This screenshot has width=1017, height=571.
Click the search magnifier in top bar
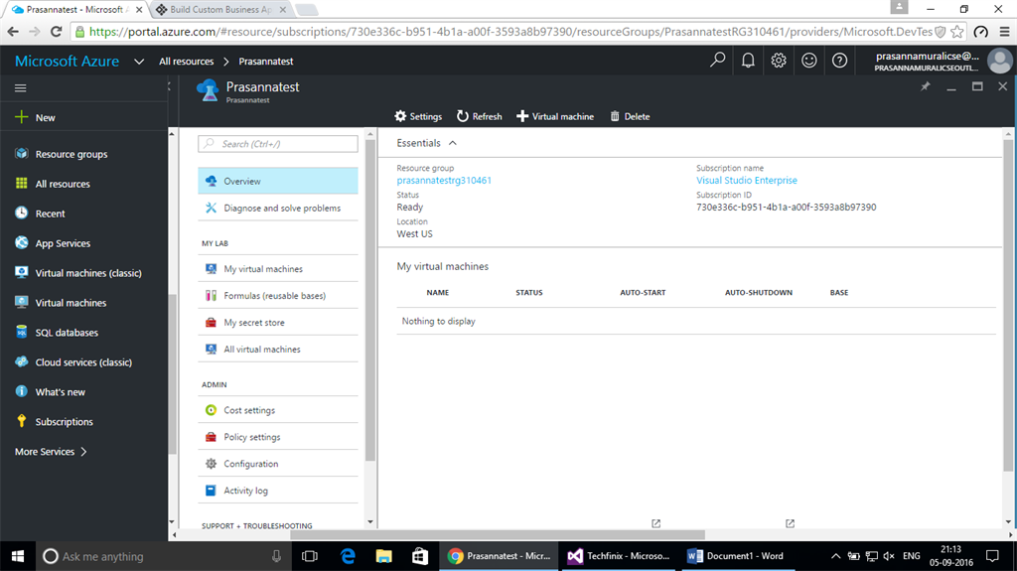tap(717, 61)
